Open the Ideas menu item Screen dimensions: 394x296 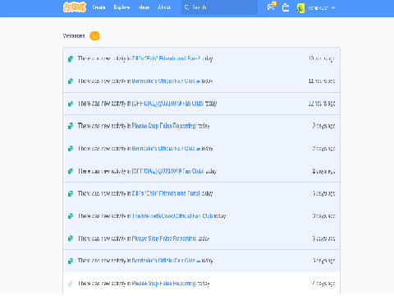click(144, 7)
